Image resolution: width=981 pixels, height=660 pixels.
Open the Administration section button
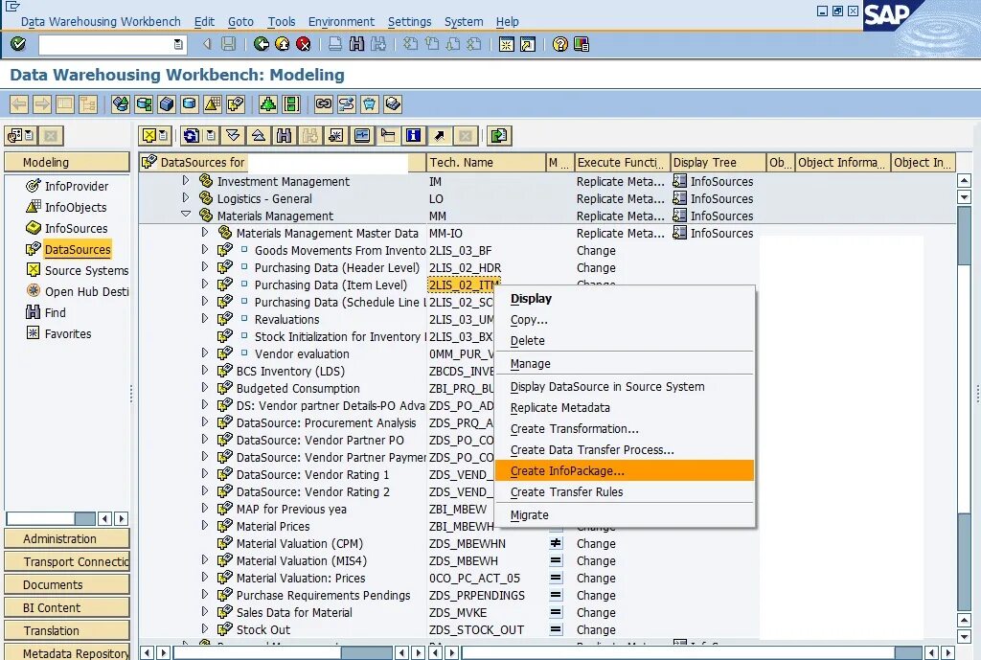[x=67, y=538]
